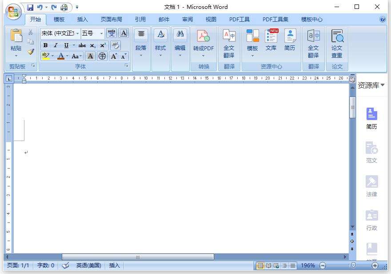Redo action in quick access toolbar

pos(54,7)
